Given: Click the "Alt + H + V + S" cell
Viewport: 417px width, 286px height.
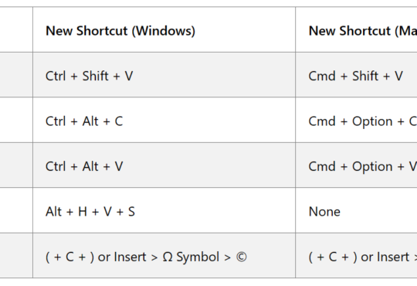Looking at the screenshot, I should pos(164,210).
